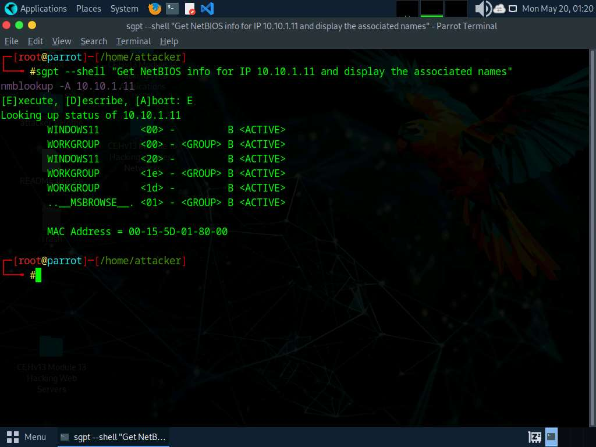Open the Terminal menu
The width and height of the screenshot is (596, 447).
click(133, 41)
